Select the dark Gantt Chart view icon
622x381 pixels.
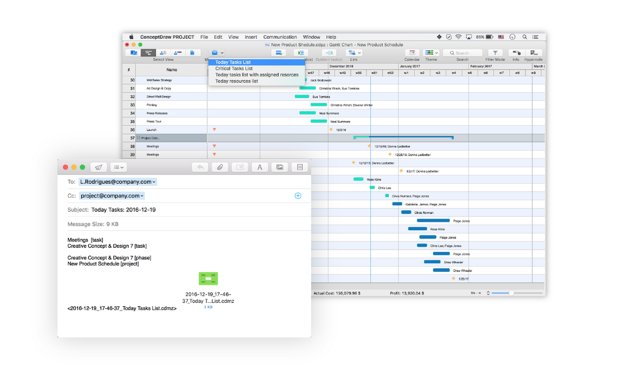click(x=148, y=53)
